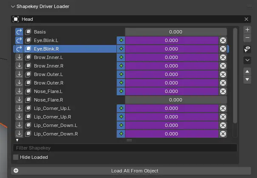257x178 pixels.
Task: Move shapekey down in the list
Action: [x=247, y=80]
